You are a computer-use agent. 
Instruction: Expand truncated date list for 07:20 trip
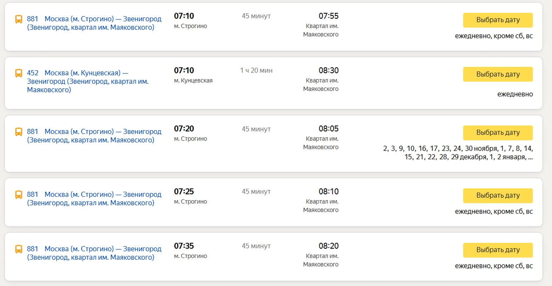click(x=530, y=157)
